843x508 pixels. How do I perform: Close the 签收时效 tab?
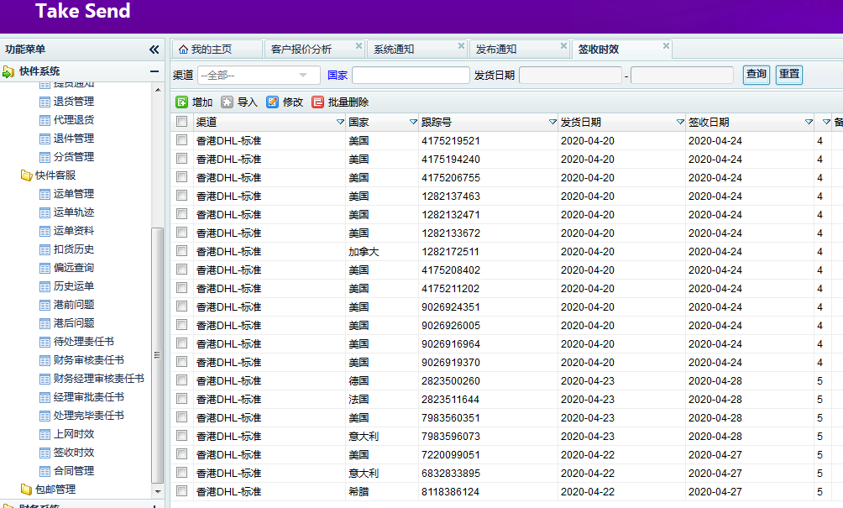pyautogui.click(x=666, y=46)
